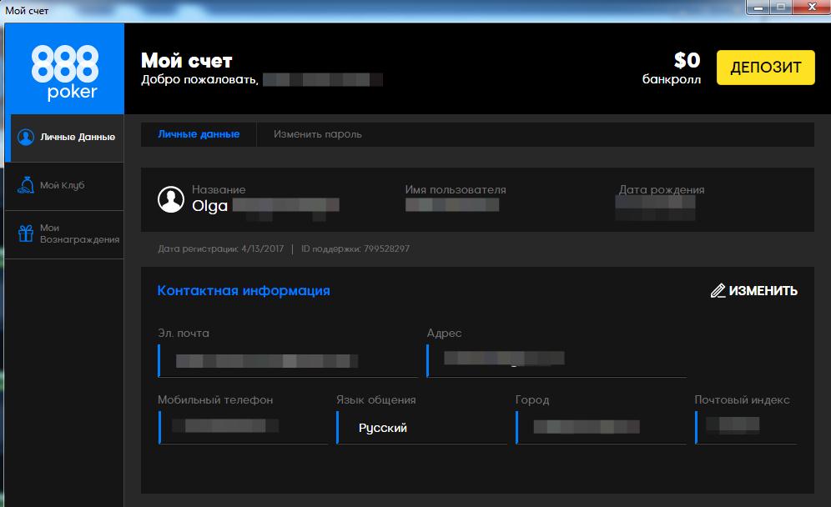Viewport: 831px width, 507px height.
Task: Minimize the Мой счет window
Action: click(x=758, y=8)
